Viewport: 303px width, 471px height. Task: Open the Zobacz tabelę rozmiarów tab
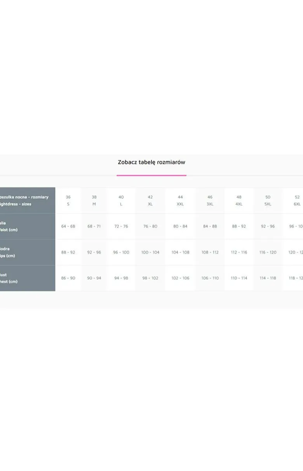coord(151,162)
